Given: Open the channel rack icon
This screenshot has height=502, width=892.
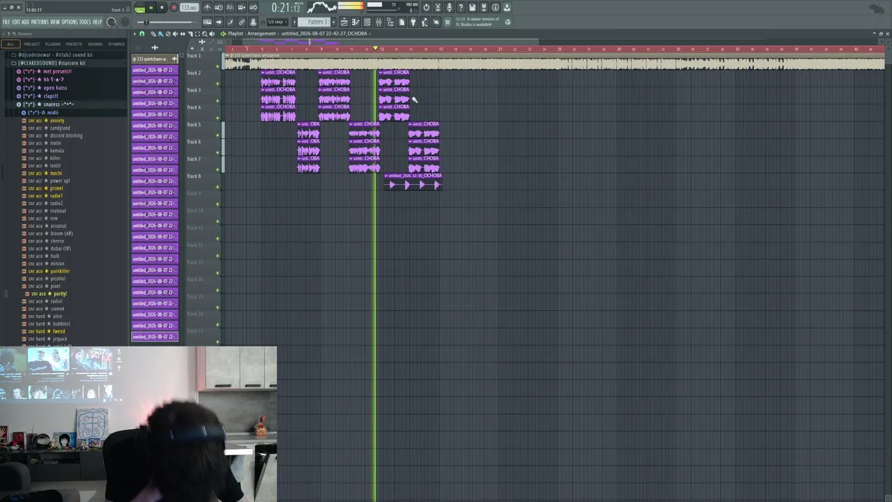Looking at the screenshot, I should [x=367, y=22].
